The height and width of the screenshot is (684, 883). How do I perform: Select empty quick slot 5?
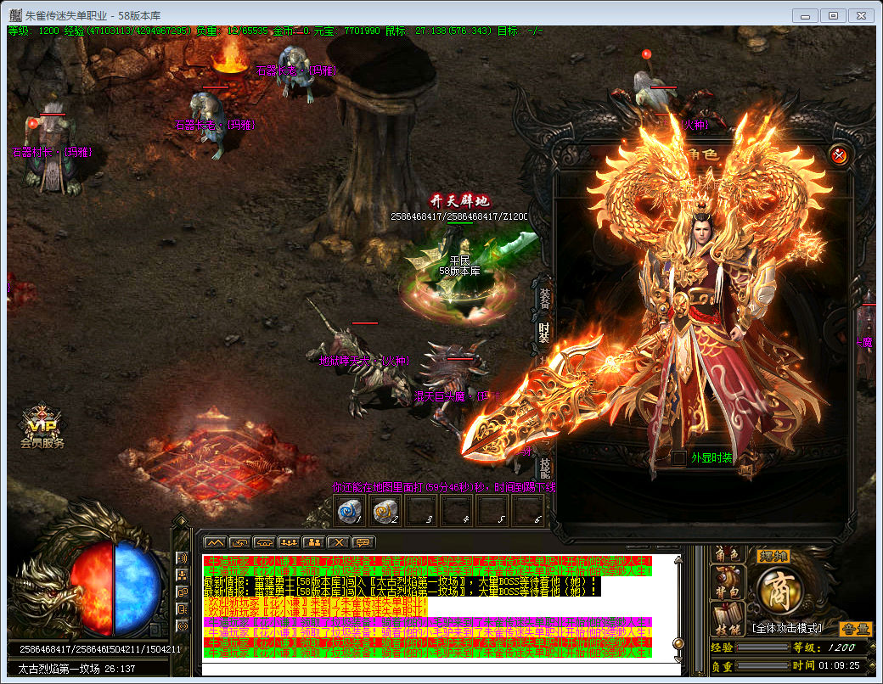(493, 511)
